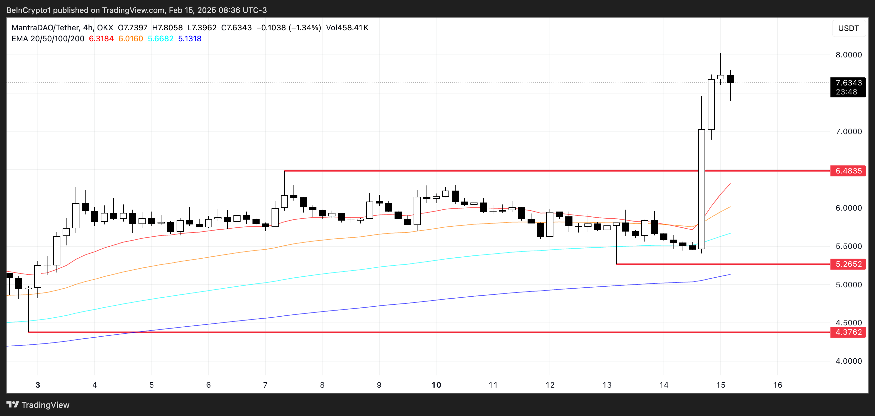Click the TradingView text link
This screenshot has height=416, width=875.
[45, 405]
